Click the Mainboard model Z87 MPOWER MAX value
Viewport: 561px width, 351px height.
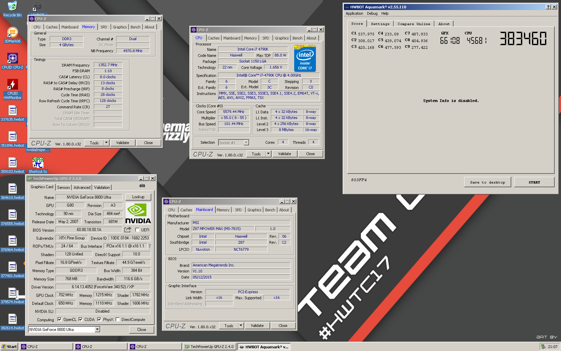223,229
